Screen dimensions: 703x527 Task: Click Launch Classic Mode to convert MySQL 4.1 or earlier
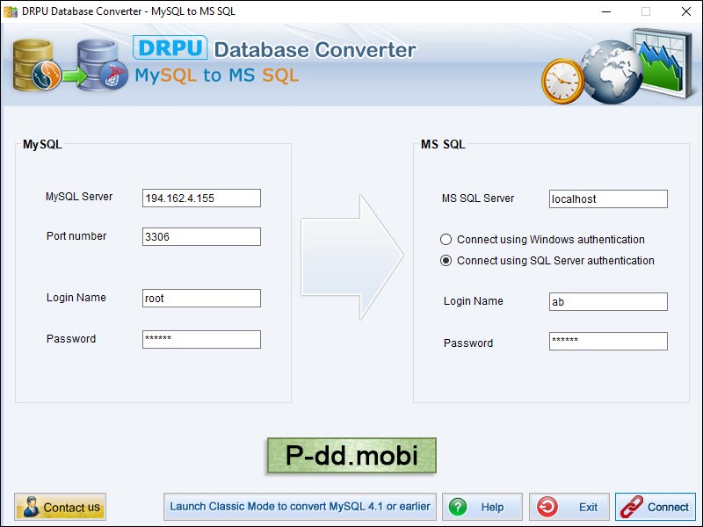click(300, 507)
